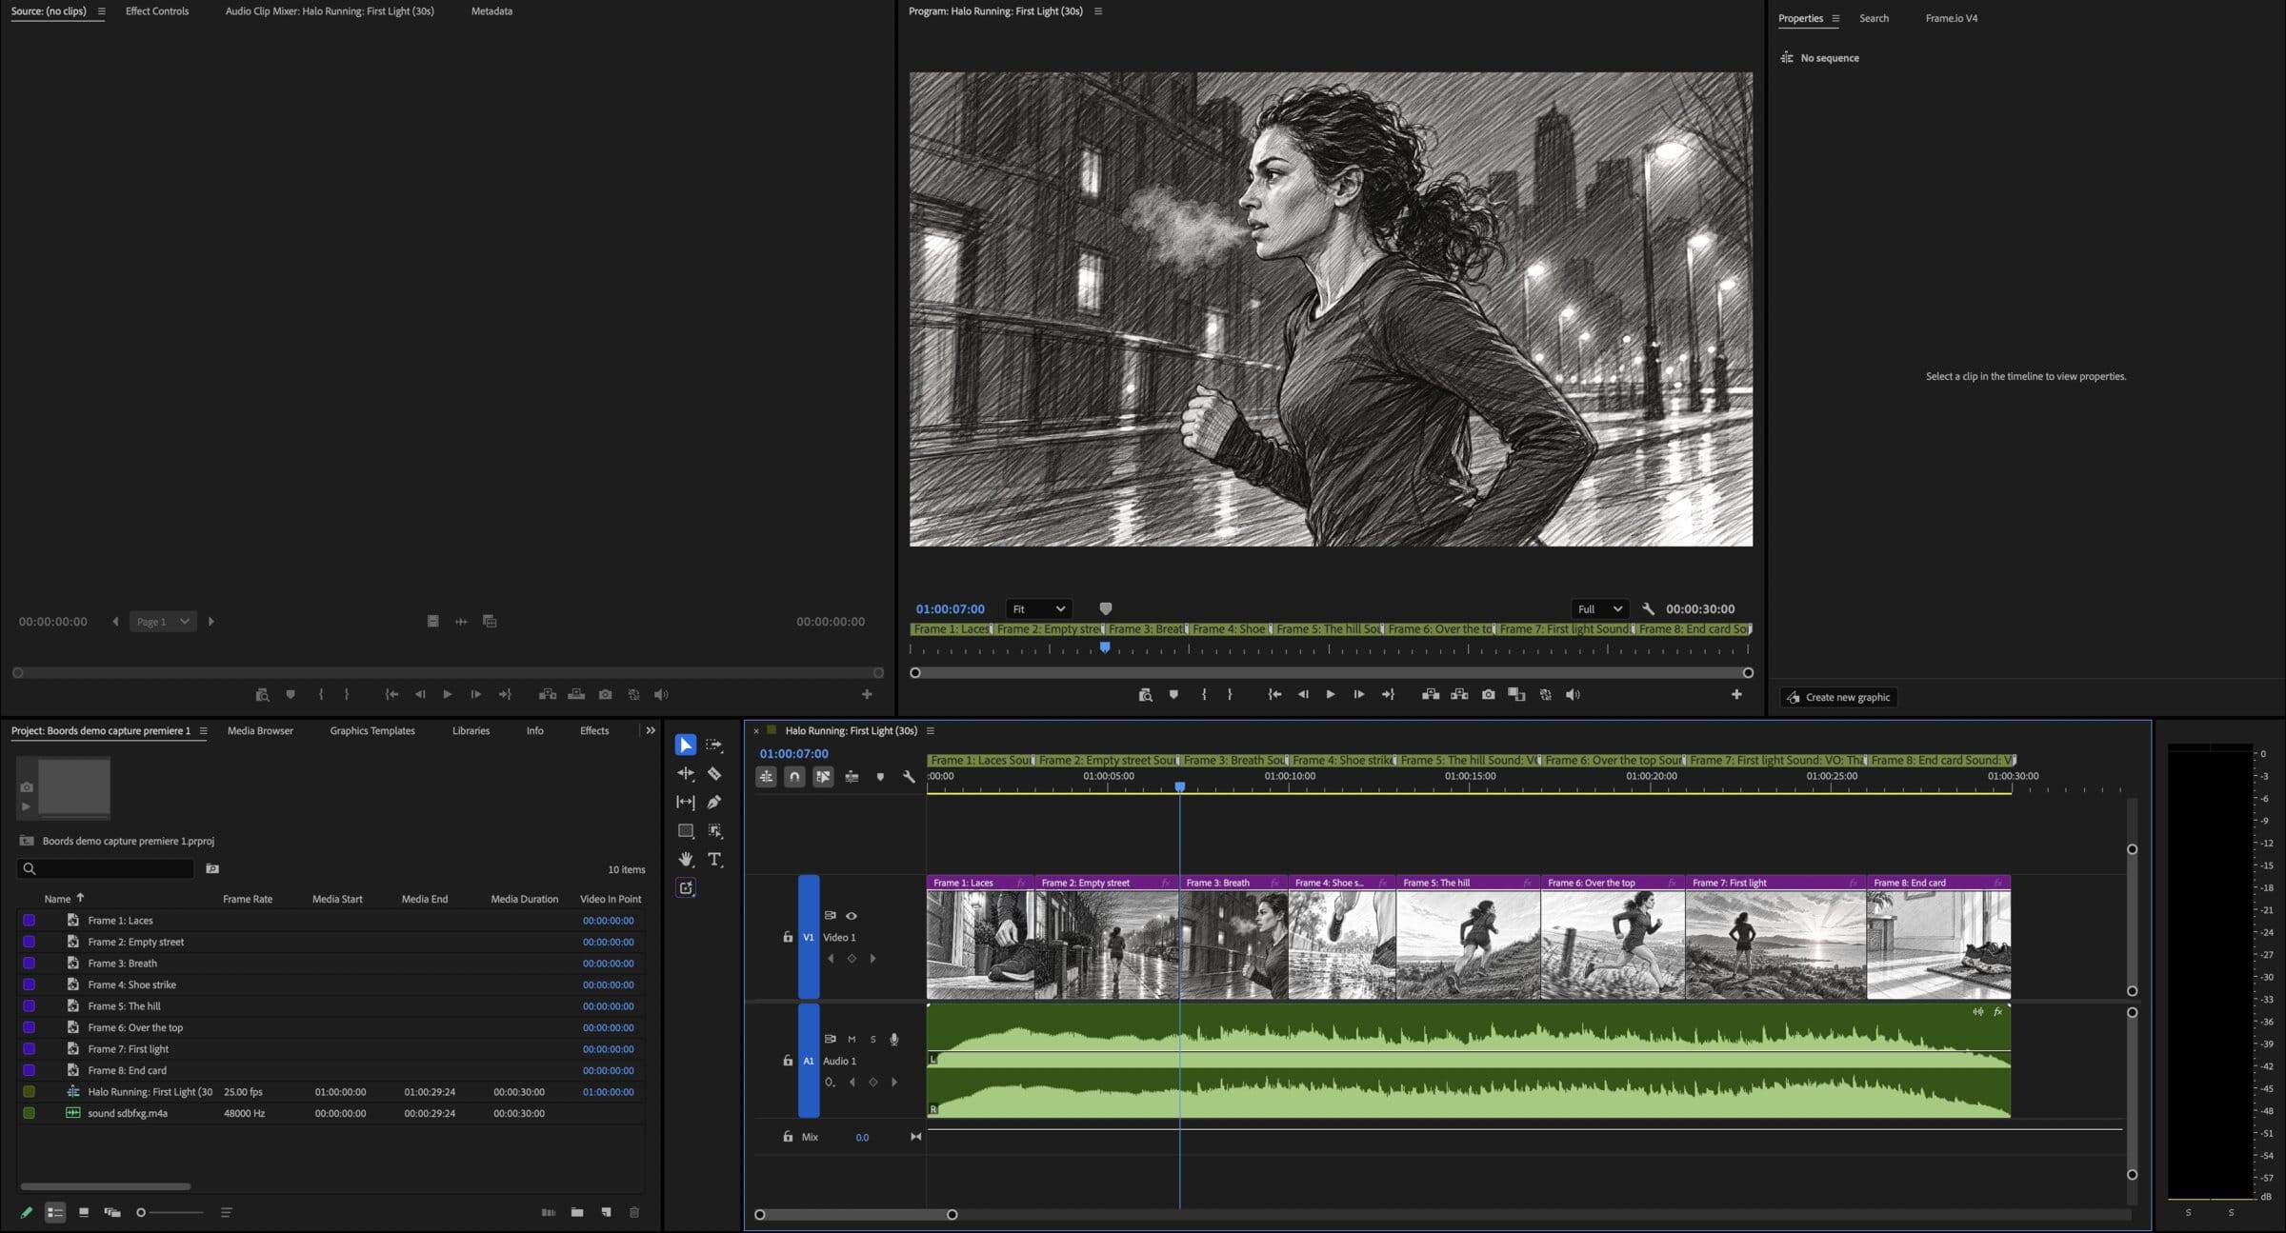
Task: Click timecode 01:00:07:00 in Timeline panel
Action: (793, 753)
